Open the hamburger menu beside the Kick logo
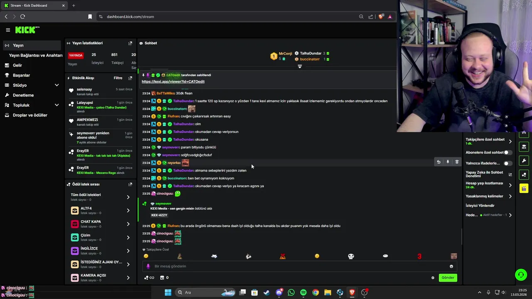532x299 pixels. pos(8,30)
